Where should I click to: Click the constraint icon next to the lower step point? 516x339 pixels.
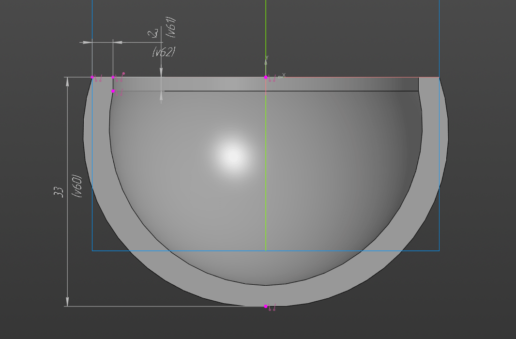point(119,92)
